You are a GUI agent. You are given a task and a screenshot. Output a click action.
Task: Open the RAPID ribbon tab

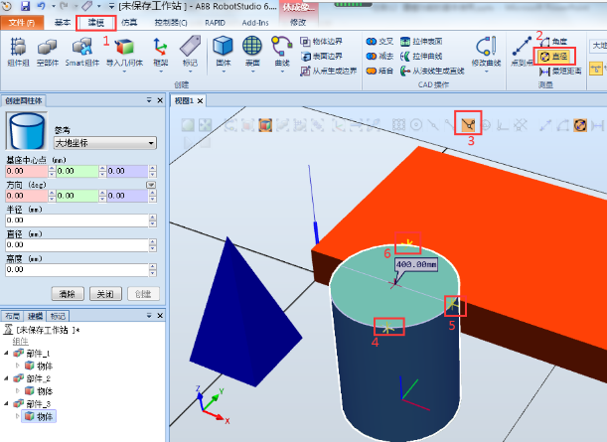[215, 21]
